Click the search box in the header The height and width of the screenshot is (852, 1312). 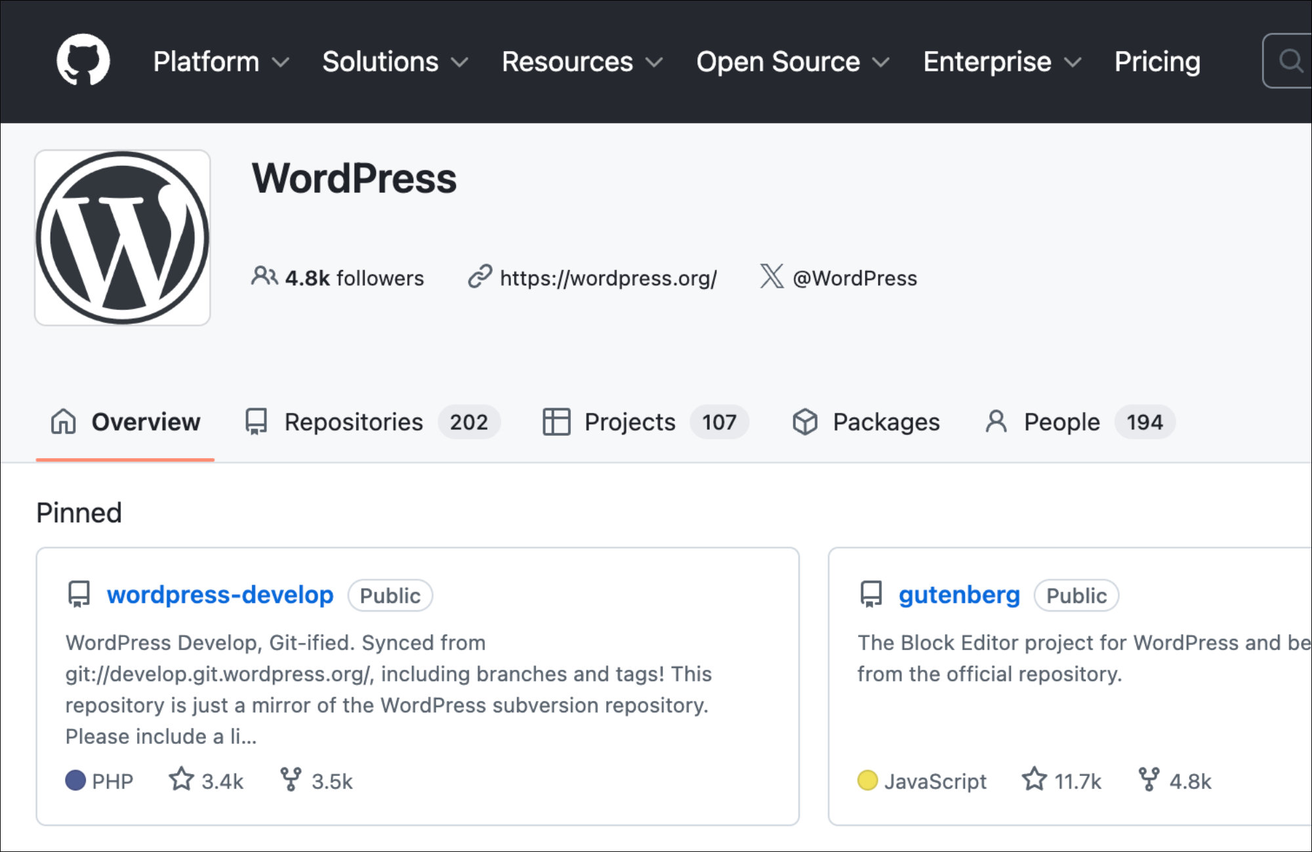pos(1287,60)
